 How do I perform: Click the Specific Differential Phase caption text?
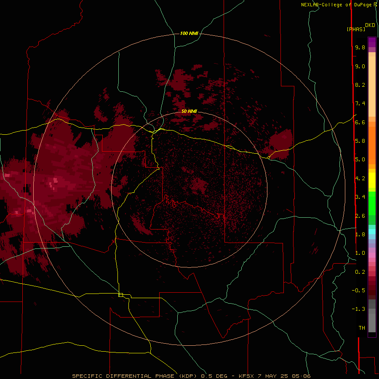[191, 376]
